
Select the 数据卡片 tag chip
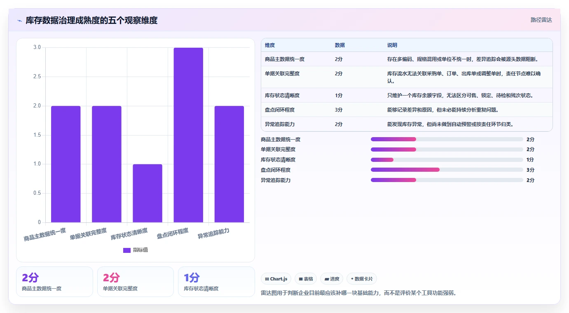coord(362,279)
